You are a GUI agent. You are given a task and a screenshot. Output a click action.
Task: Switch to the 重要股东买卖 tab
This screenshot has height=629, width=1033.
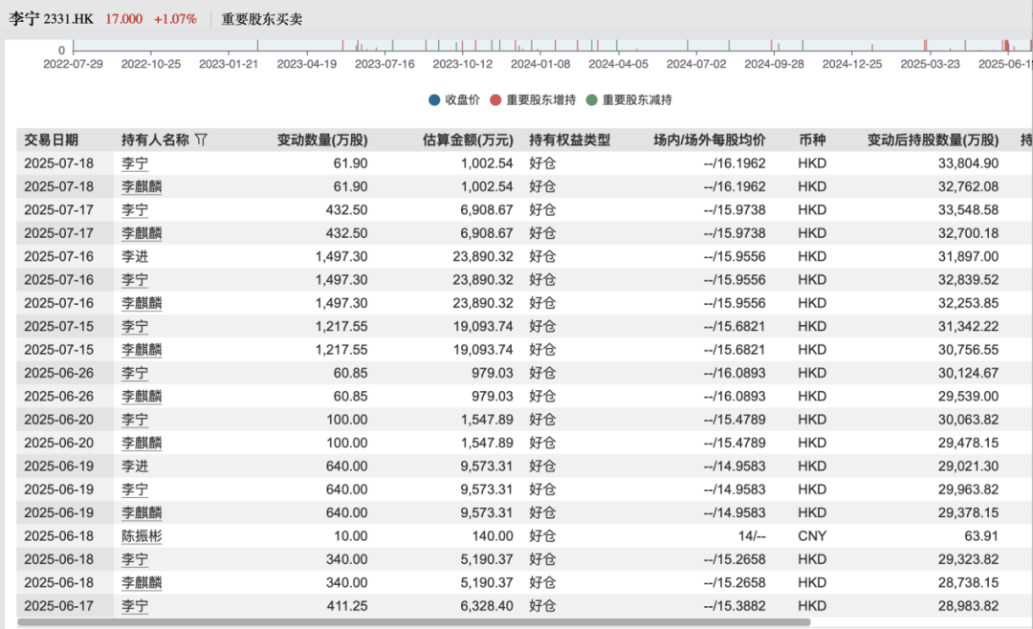coord(261,19)
